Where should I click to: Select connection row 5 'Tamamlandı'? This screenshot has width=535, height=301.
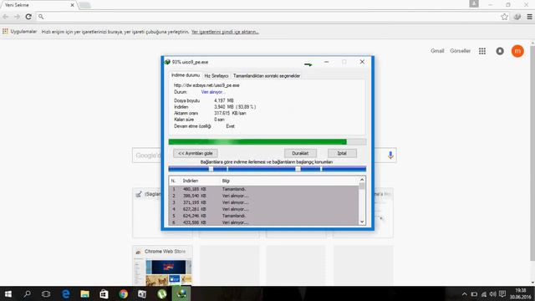click(264, 216)
